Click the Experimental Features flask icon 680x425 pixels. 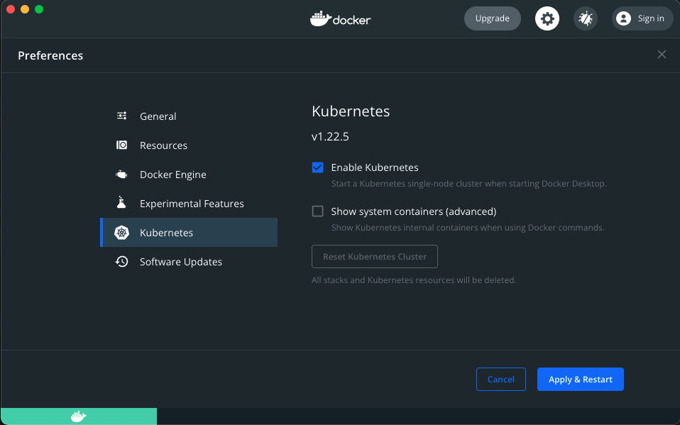[121, 202]
